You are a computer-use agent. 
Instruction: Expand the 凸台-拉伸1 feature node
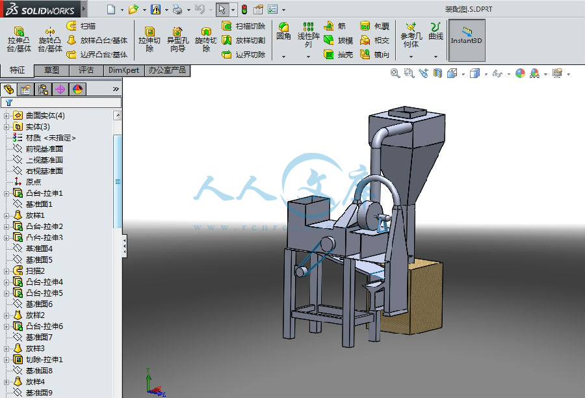6,193
